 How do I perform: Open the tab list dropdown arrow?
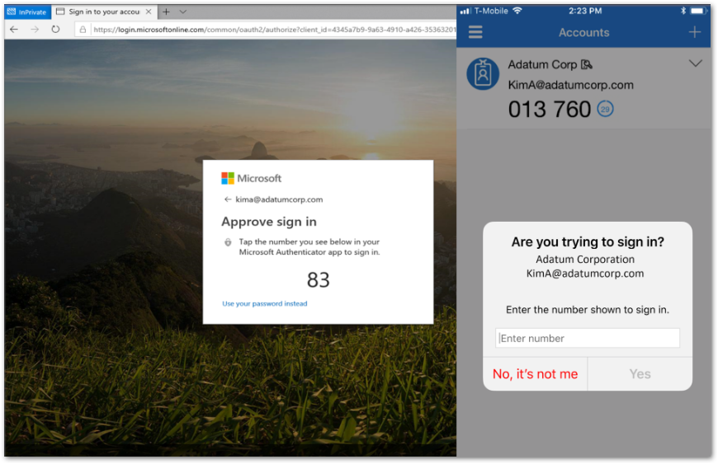pyautogui.click(x=182, y=12)
